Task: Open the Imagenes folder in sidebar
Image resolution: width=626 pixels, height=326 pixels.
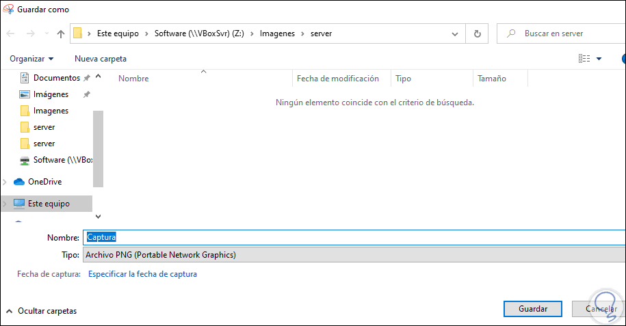Action: (51, 111)
